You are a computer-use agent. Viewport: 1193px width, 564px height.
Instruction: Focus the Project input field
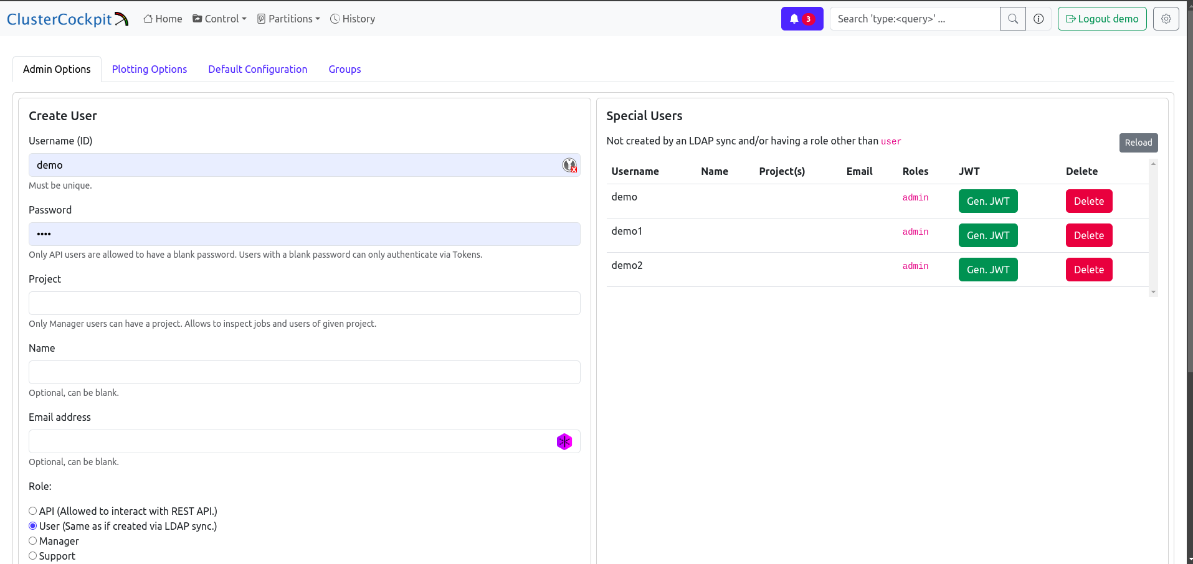[x=304, y=303]
